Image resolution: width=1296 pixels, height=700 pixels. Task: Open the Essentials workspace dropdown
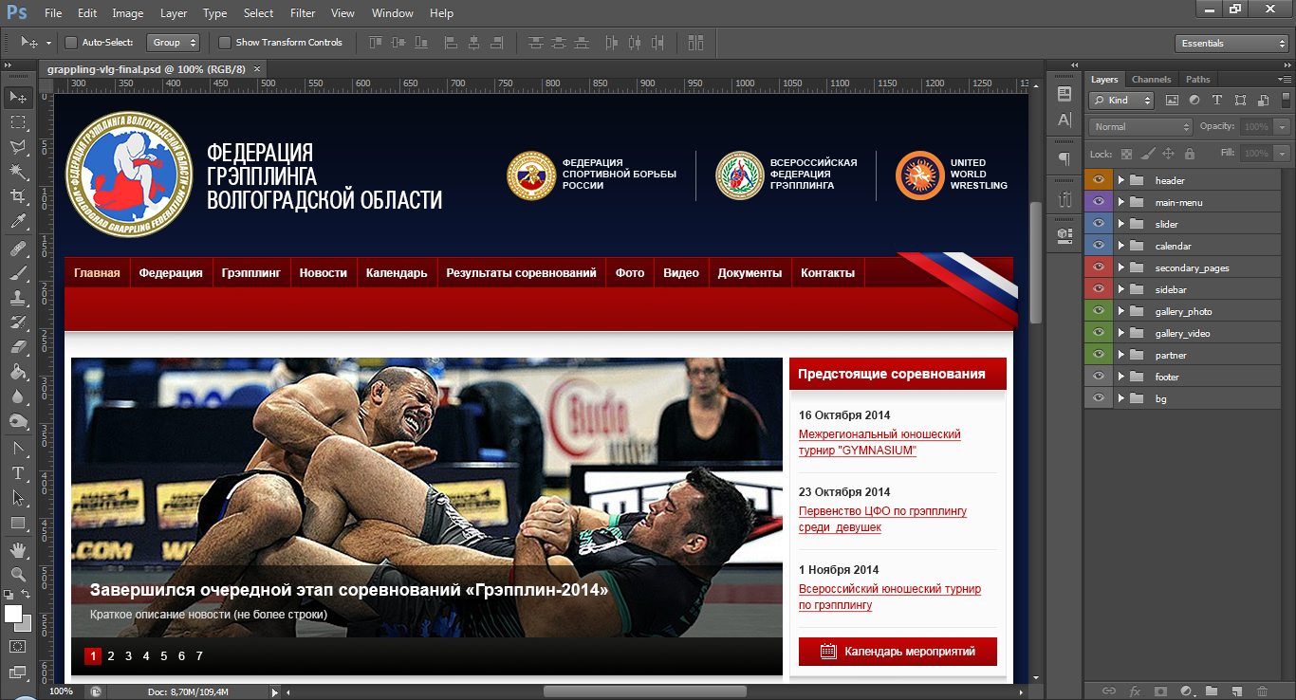click(1231, 44)
